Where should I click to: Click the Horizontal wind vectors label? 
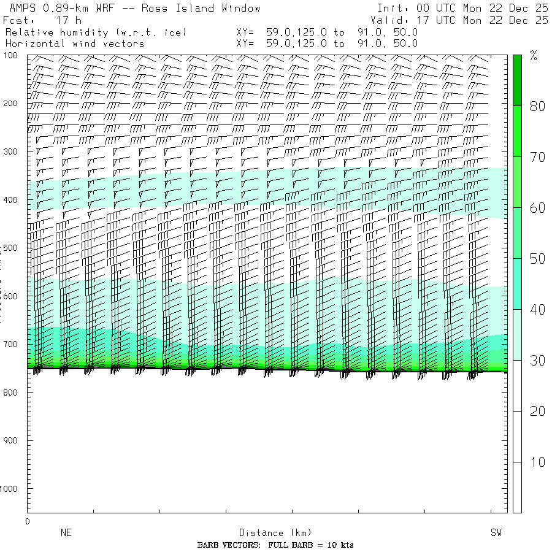[75, 44]
